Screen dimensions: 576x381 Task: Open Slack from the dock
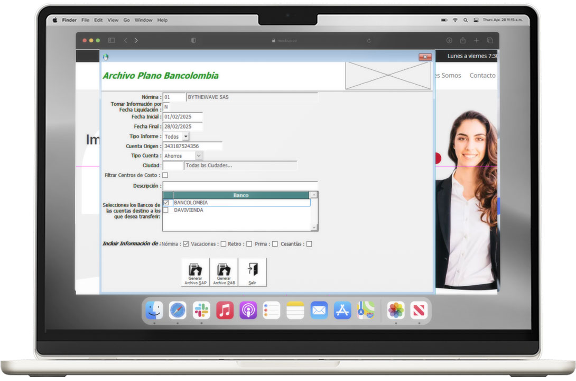pos(201,311)
